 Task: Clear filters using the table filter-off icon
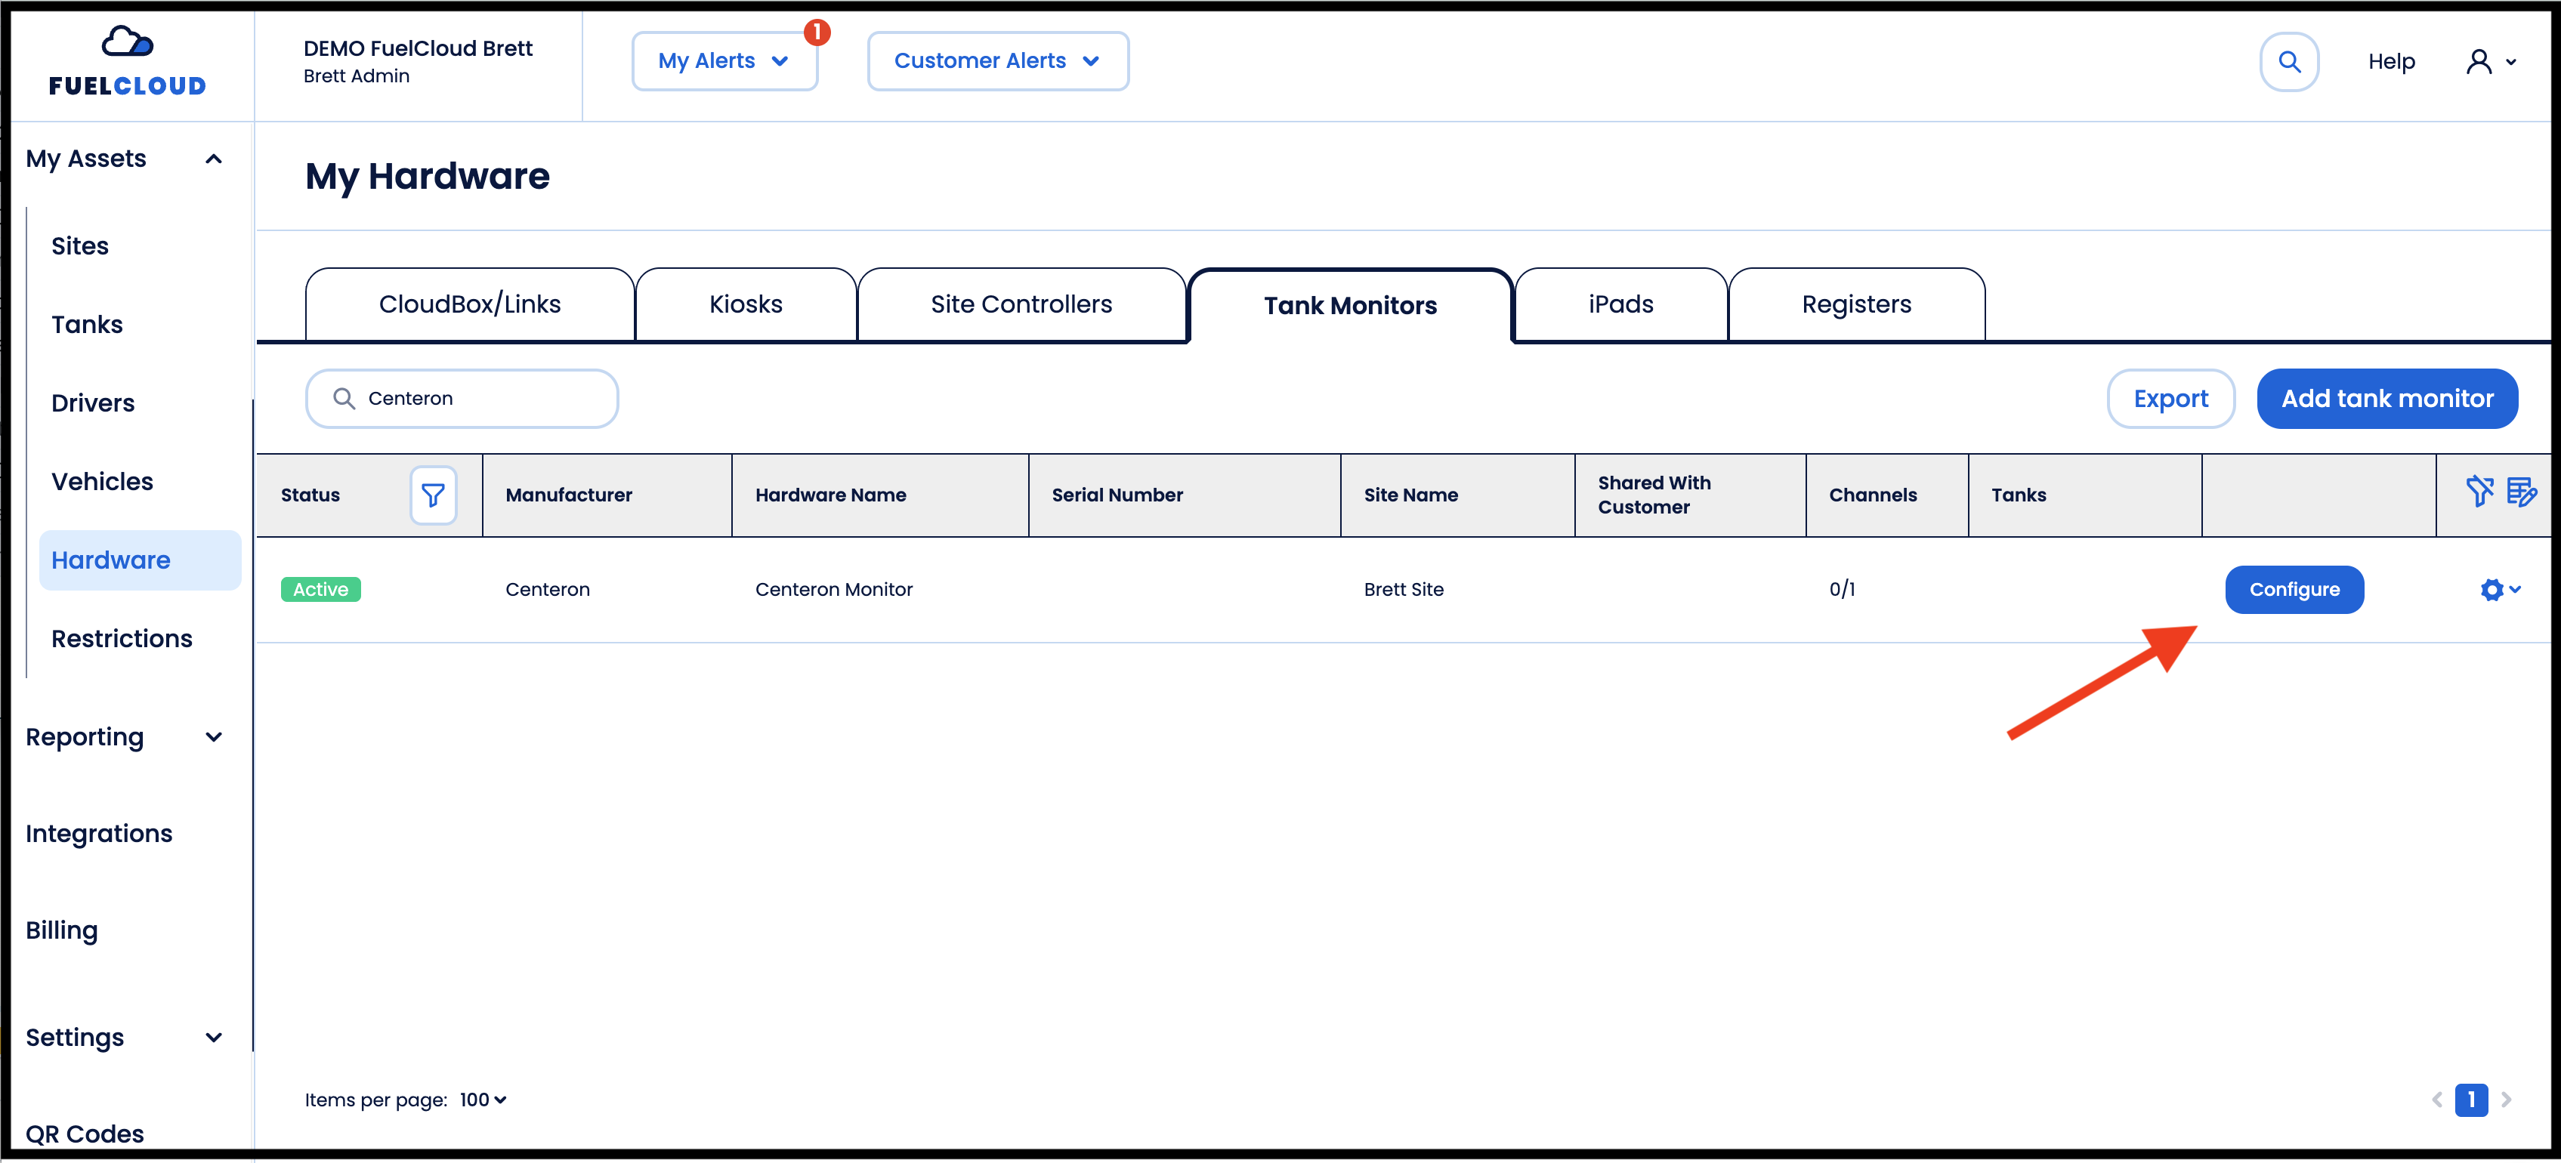[2479, 490]
